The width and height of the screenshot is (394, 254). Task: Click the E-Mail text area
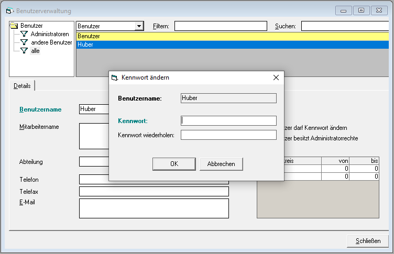coord(154,208)
